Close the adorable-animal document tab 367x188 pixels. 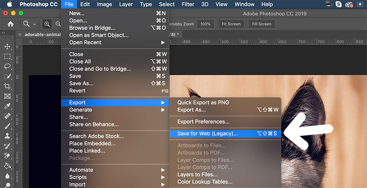pyautogui.click(x=20, y=35)
